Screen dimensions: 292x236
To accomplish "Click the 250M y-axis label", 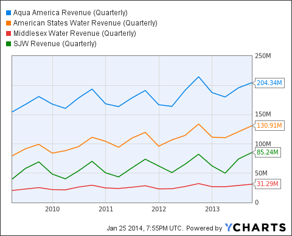I will click(263, 56).
